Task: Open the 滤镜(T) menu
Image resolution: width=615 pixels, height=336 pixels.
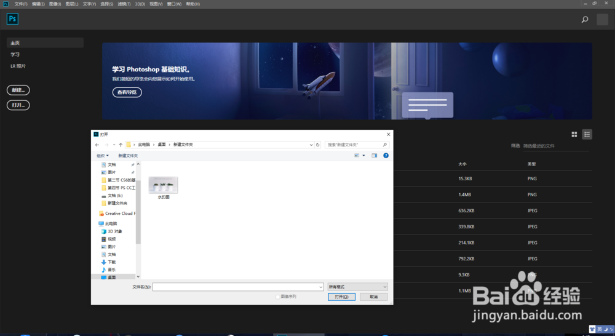Action: click(x=124, y=4)
